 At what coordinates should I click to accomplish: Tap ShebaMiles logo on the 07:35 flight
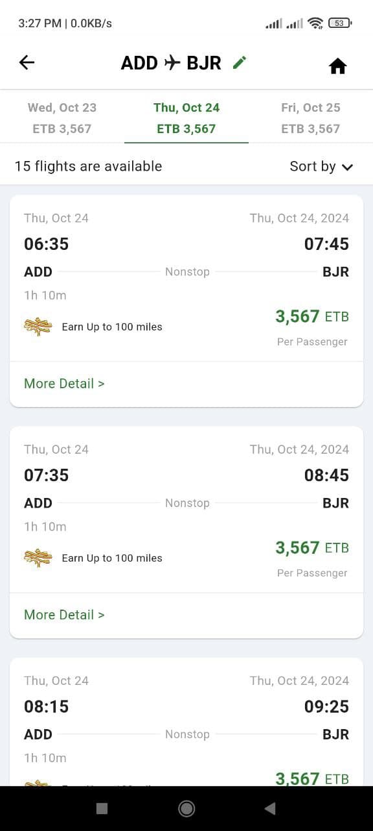[38, 558]
